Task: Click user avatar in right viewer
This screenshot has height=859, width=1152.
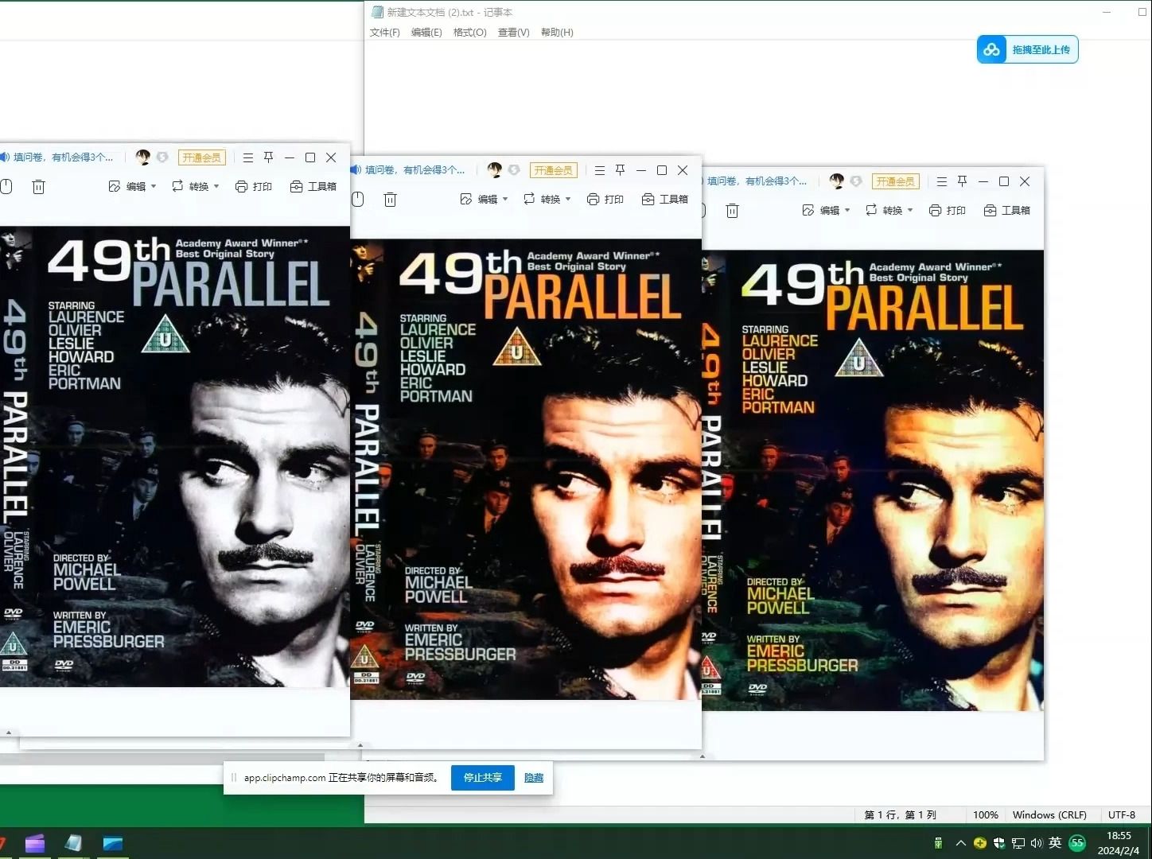Action: click(837, 181)
